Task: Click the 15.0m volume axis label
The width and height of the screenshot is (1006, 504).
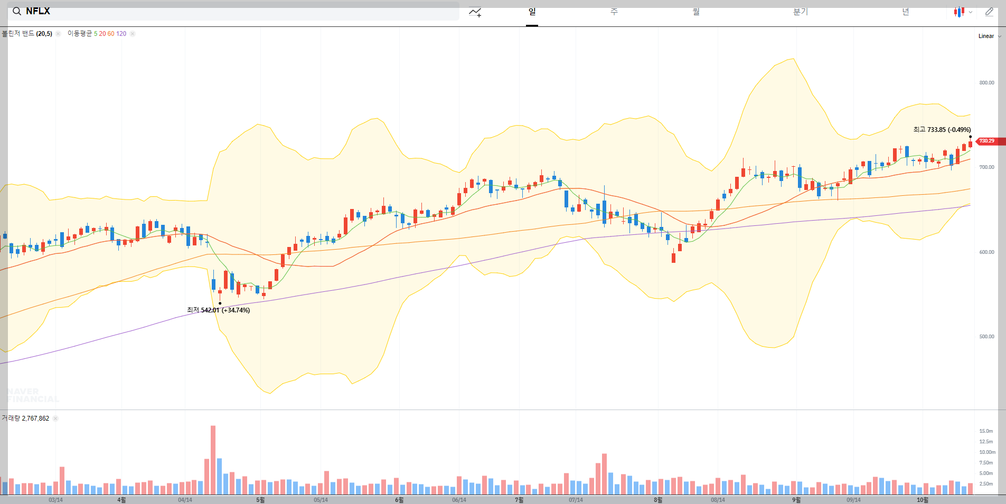Action: (986, 431)
